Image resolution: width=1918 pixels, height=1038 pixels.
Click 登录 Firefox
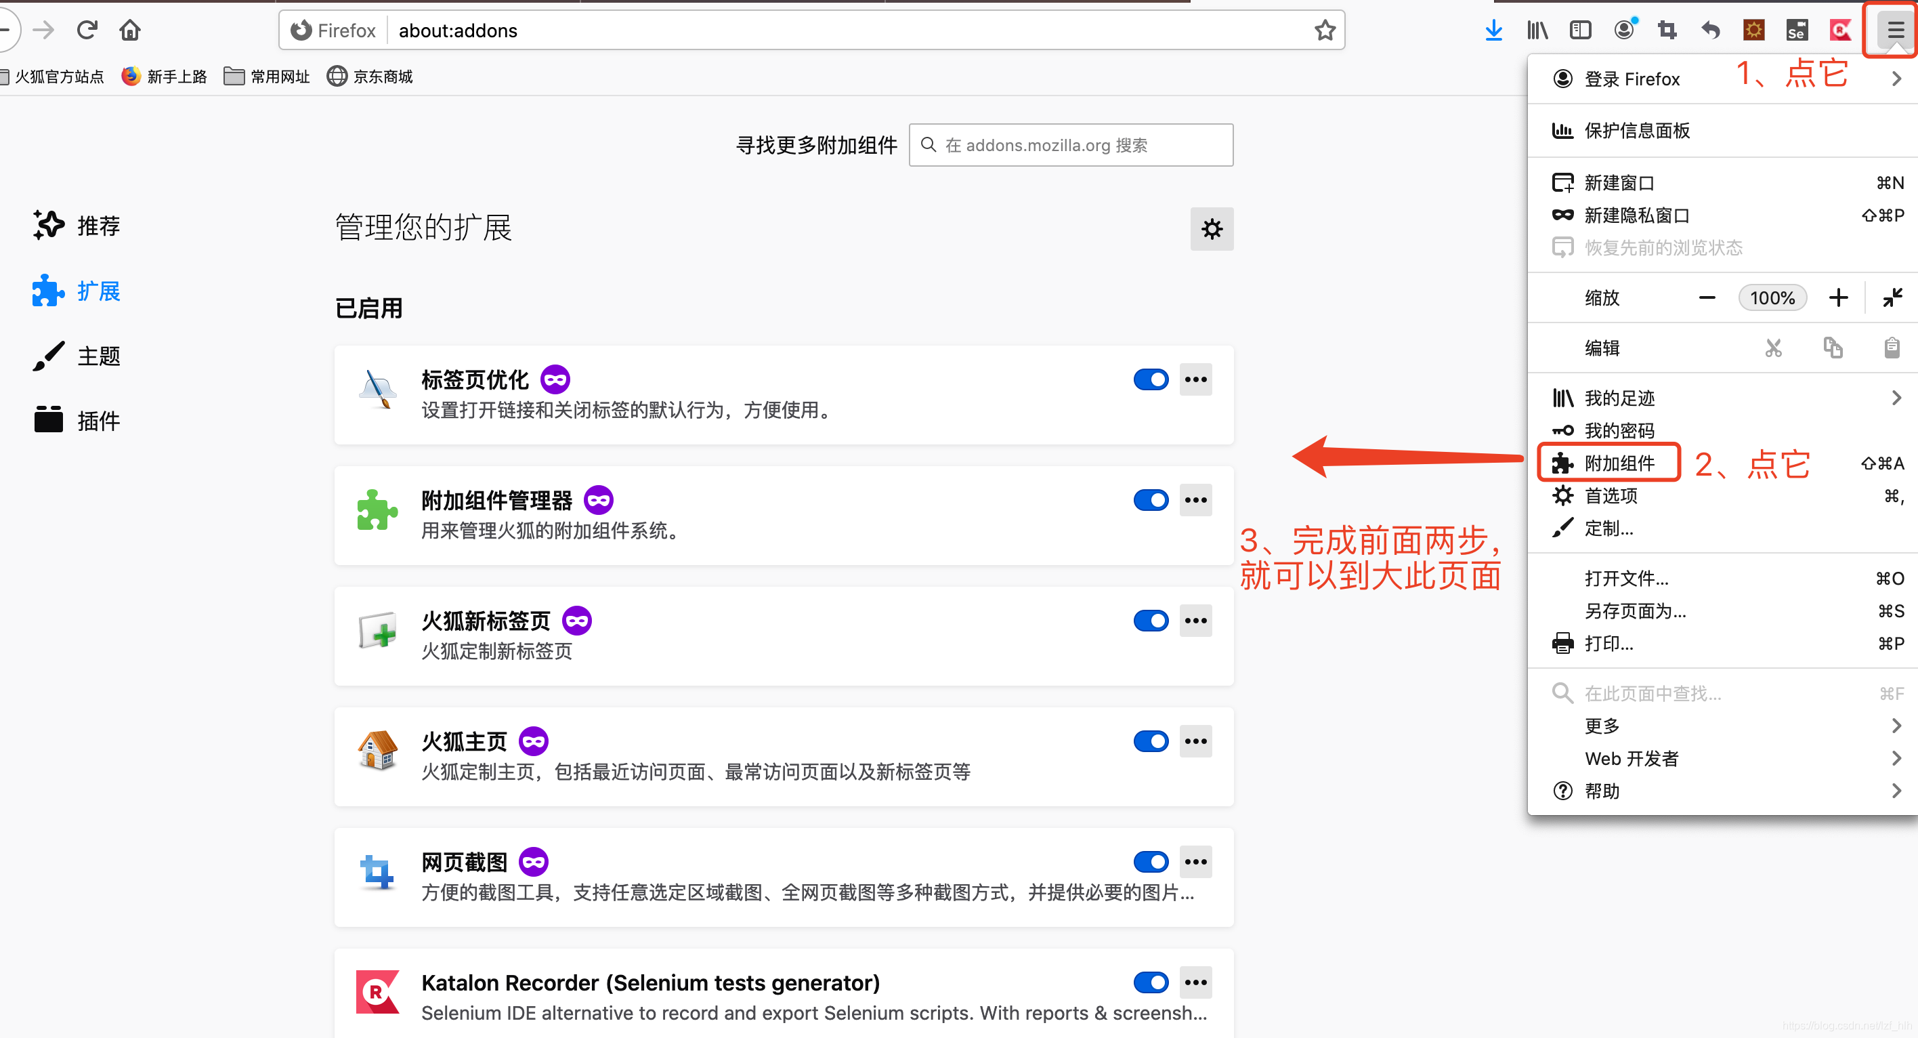click(x=1631, y=78)
